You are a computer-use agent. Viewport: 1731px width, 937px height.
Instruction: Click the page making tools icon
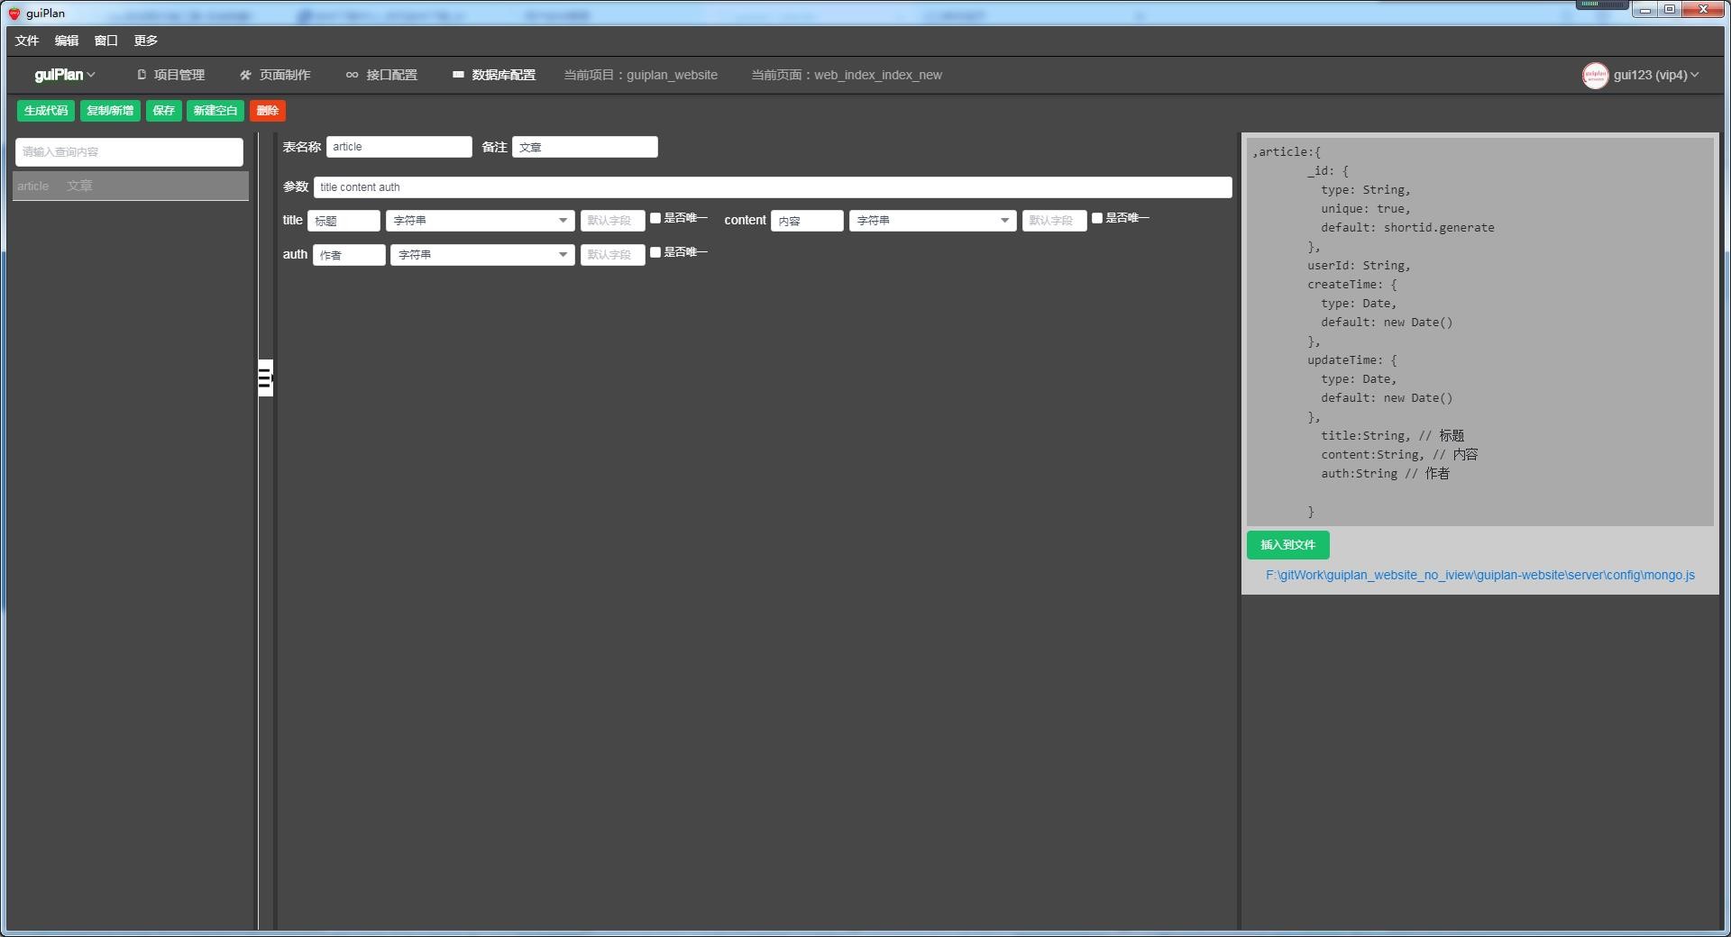245,76
